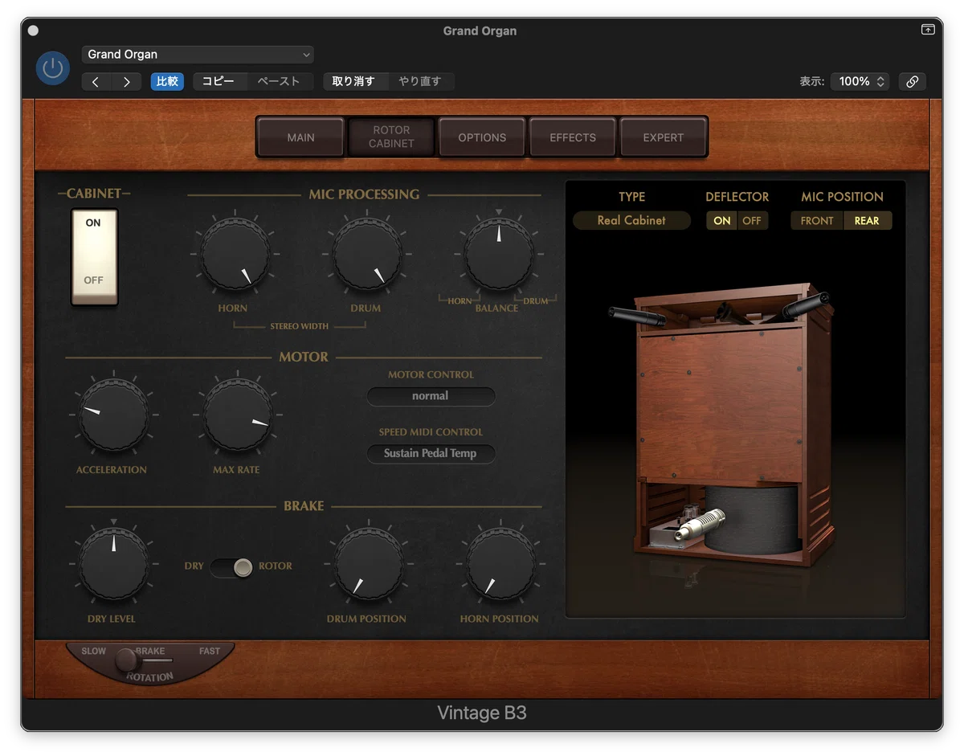964x756 pixels.
Task: Click the DRY LEVEL knob
Action: pyautogui.click(x=113, y=565)
